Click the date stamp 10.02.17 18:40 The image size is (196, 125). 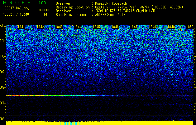16,14
